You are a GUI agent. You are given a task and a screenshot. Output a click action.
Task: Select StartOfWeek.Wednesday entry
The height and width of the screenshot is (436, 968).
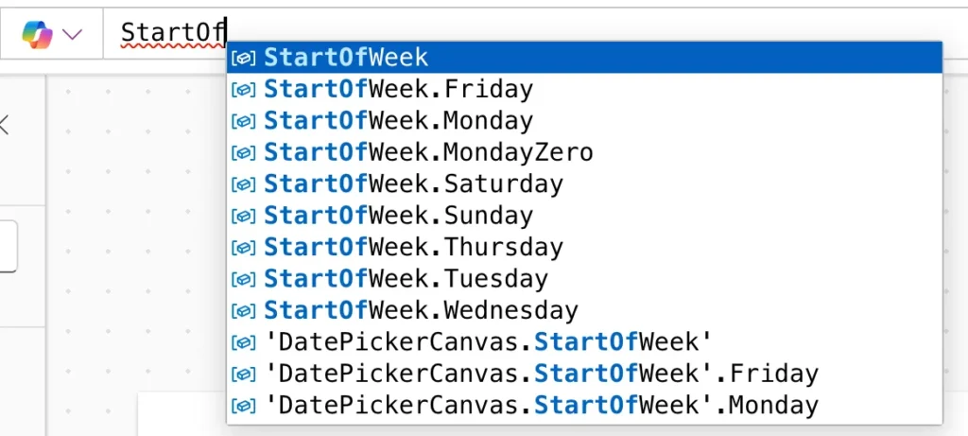584,310
